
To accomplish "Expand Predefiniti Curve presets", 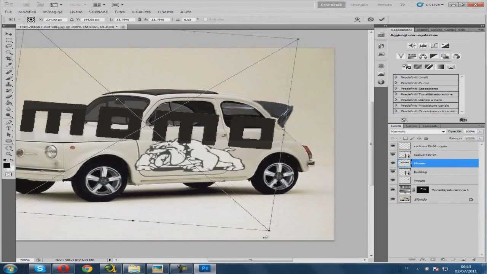I will [x=396, y=83].
